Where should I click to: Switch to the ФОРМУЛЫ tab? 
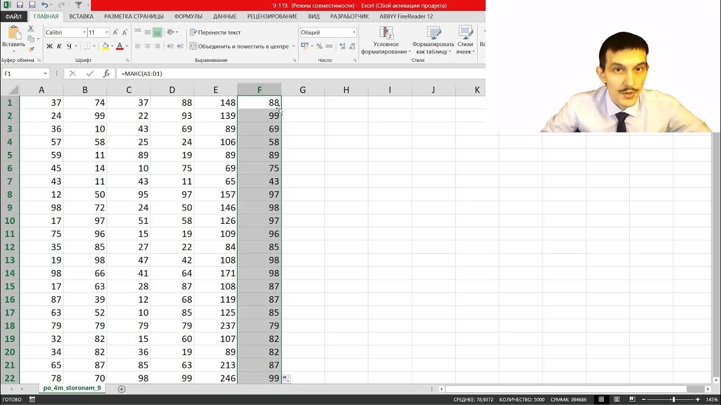188,16
